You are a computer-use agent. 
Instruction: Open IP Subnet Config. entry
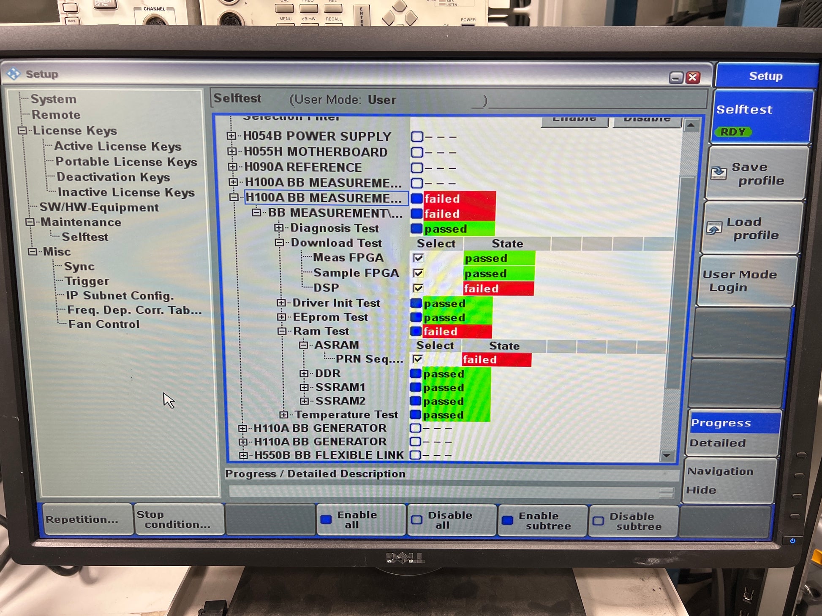[120, 296]
